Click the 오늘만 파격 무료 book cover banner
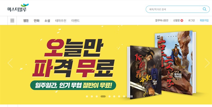Image resolution: width=212 pixels, height=107 pixels. pyautogui.click(x=106, y=65)
